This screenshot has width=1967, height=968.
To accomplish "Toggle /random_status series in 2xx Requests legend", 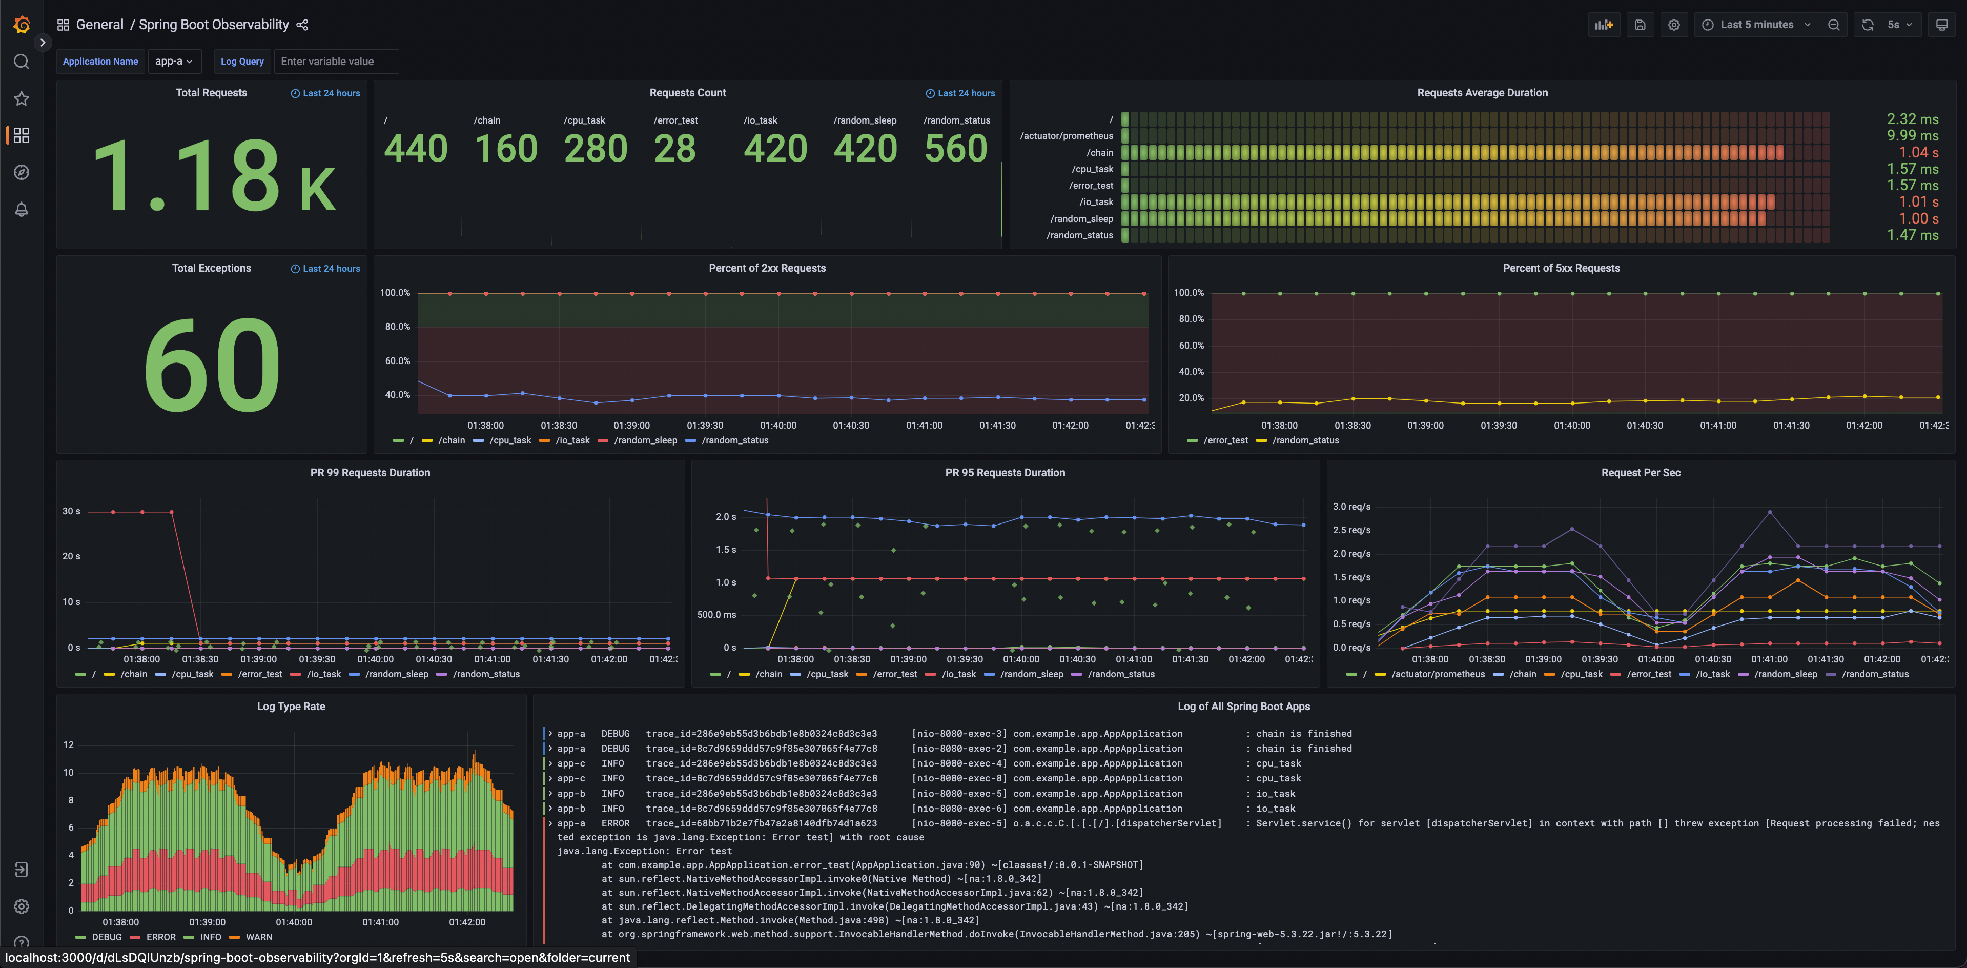I will click(734, 440).
